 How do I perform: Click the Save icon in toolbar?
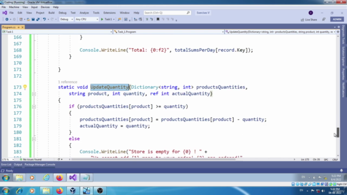pos(33,19)
